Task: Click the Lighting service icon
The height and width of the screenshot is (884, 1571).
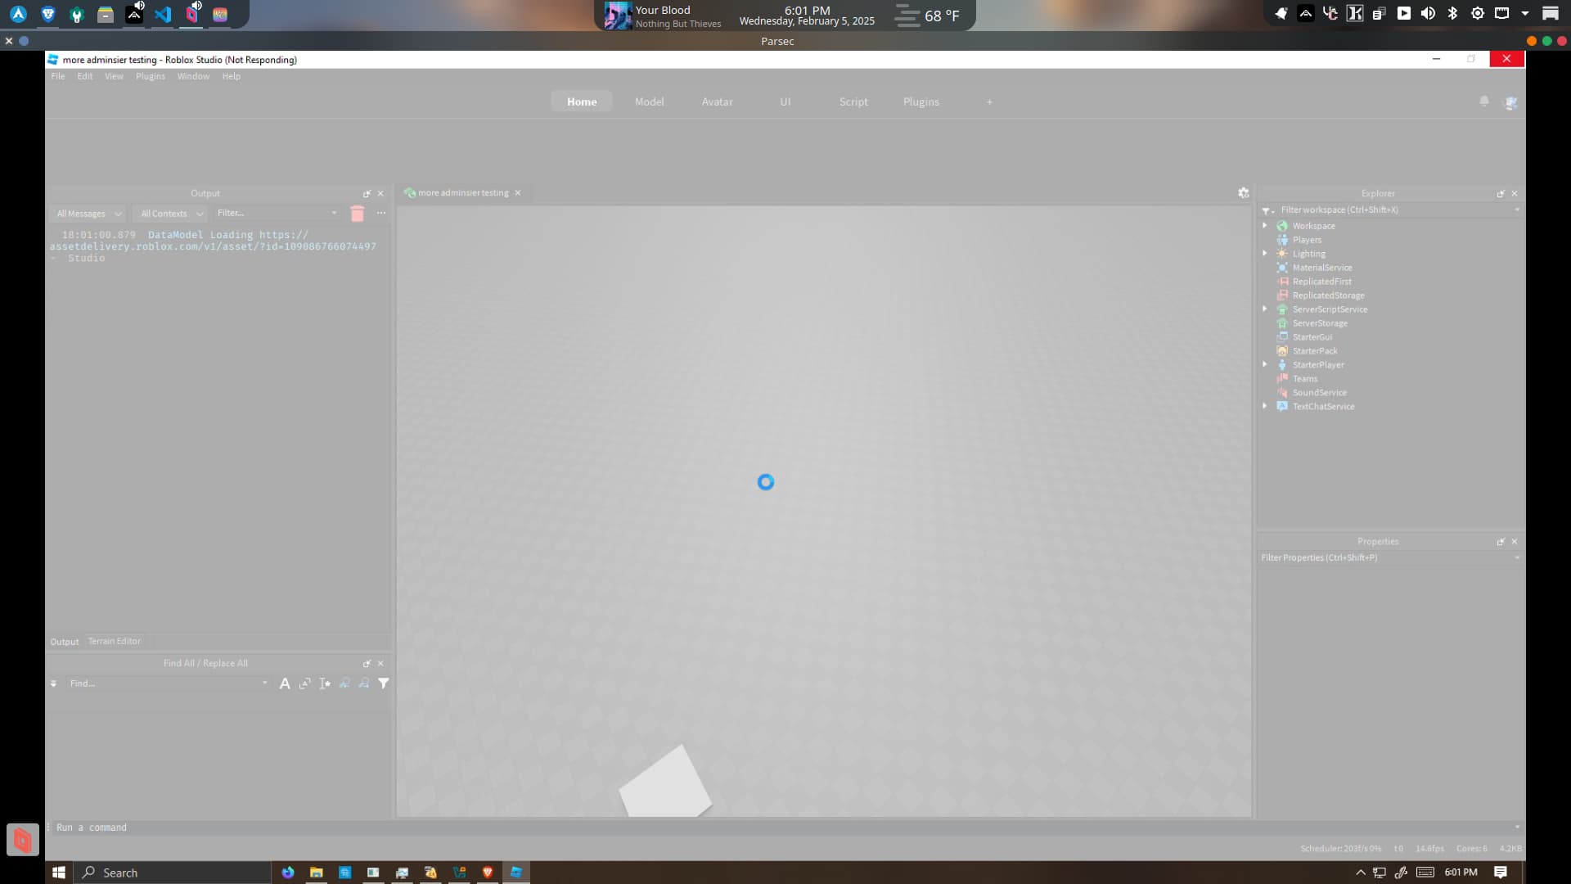Action: pyautogui.click(x=1282, y=254)
